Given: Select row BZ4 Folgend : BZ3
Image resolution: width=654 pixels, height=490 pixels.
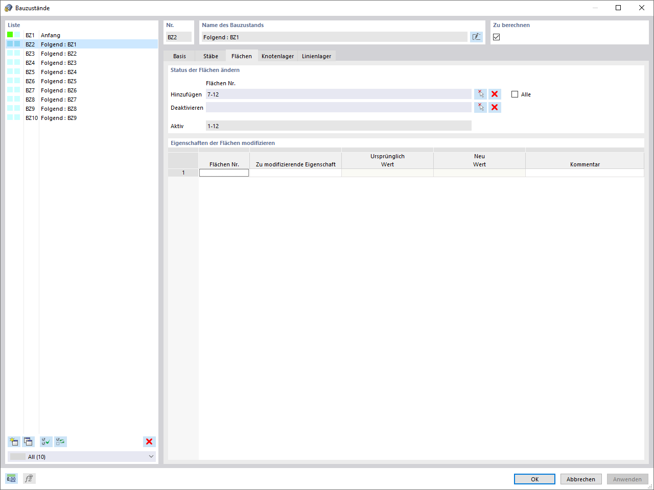Looking at the screenshot, I should coord(82,63).
